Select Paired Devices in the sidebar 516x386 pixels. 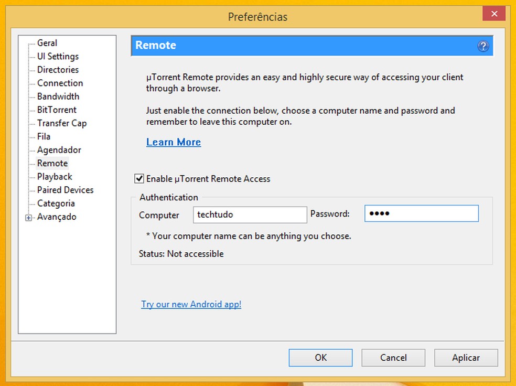pyautogui.click(x=65, y=190)
